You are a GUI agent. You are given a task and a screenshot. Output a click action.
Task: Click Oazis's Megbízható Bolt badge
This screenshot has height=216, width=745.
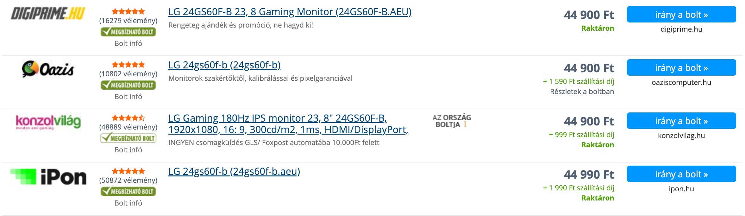point(128,85)
